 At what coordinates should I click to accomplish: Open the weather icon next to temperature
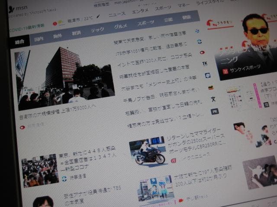(x=61, y=22)
